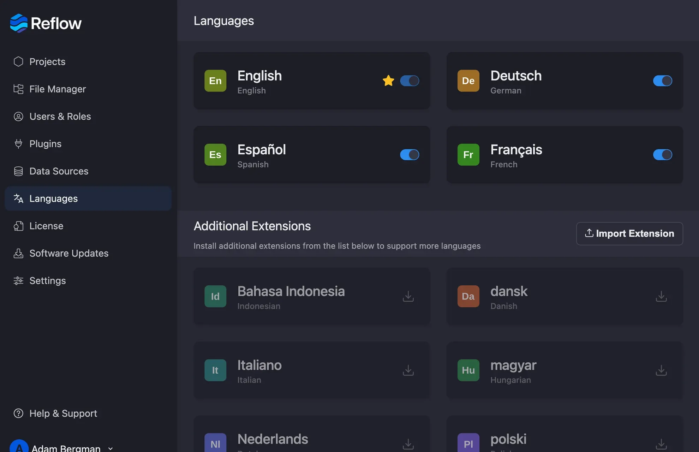Expand the Adam Bergman user menu chevron
699x452 pixels.
pos(110,448)
